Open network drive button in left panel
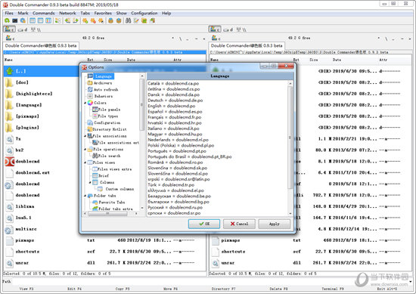This screenshot has height=294, width=416. tap(36, 29)
